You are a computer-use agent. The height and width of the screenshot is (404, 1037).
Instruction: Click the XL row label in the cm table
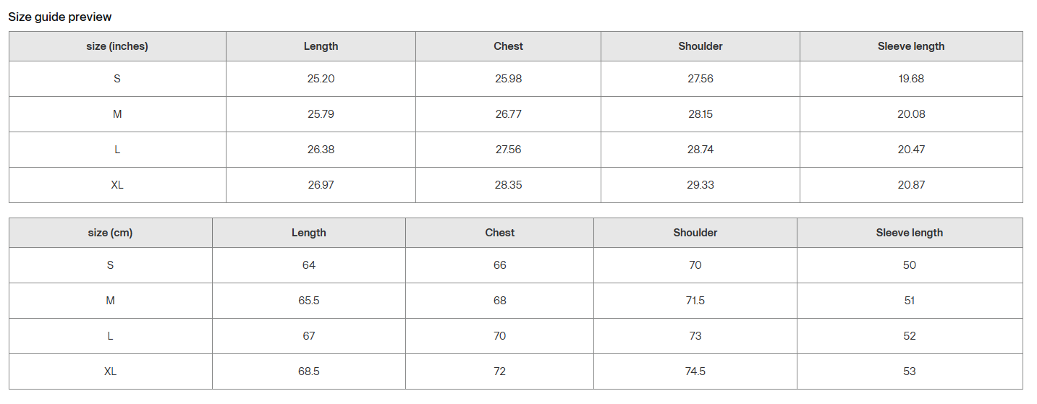click(x=110, y=371)
